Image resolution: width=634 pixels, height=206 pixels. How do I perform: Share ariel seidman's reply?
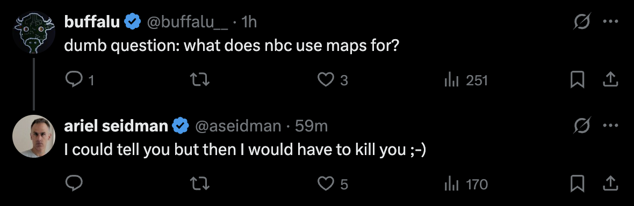[x=610, y=184]
